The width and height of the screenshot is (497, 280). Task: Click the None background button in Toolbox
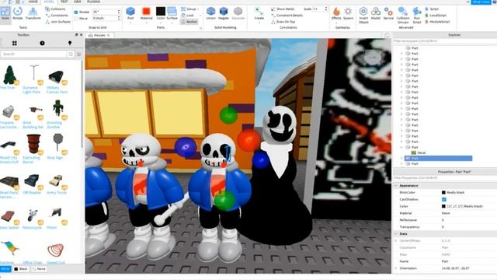pyautogui.click(x=40, y=269)
